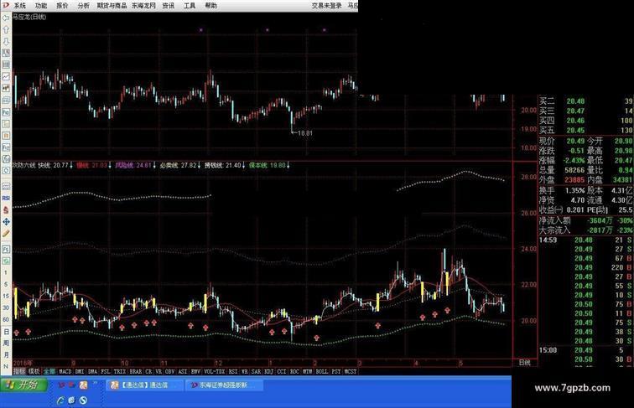This screenshot has height=408, width=634.
Task: Open the 通达信 taskbar window button
Action: pos(145,385)
